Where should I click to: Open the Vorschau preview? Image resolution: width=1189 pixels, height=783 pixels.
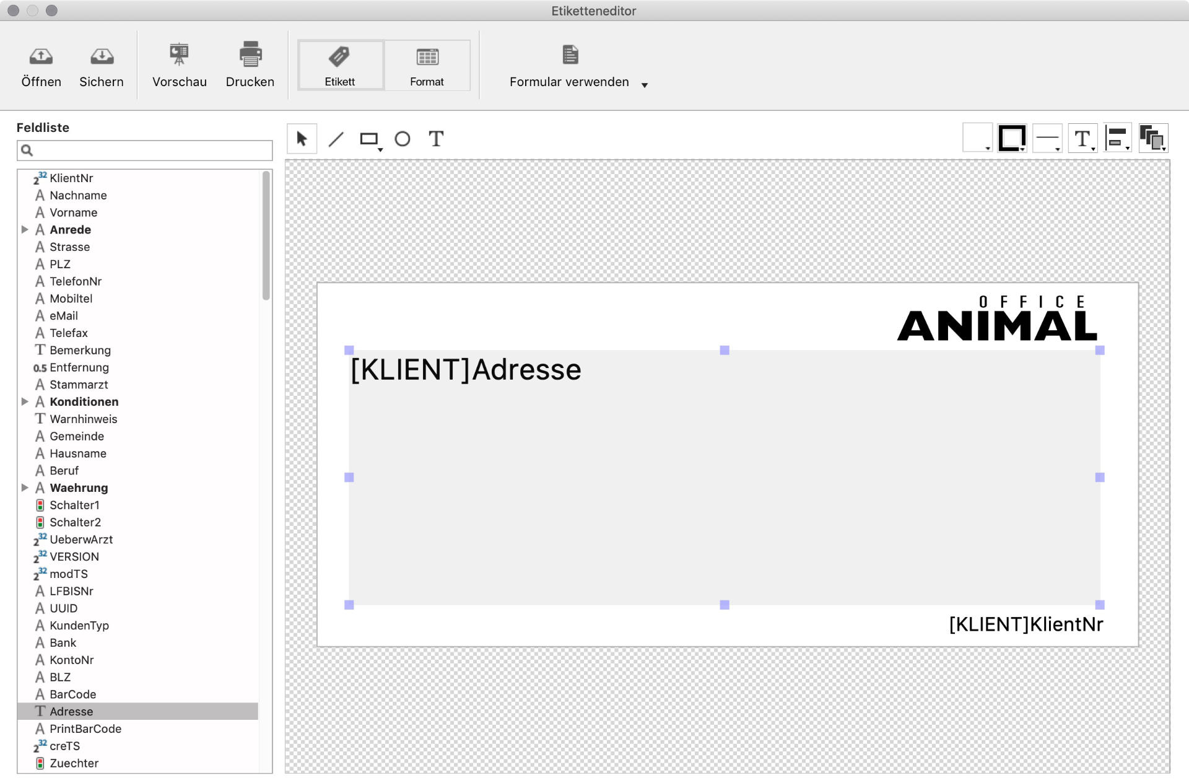coord(179,64)
